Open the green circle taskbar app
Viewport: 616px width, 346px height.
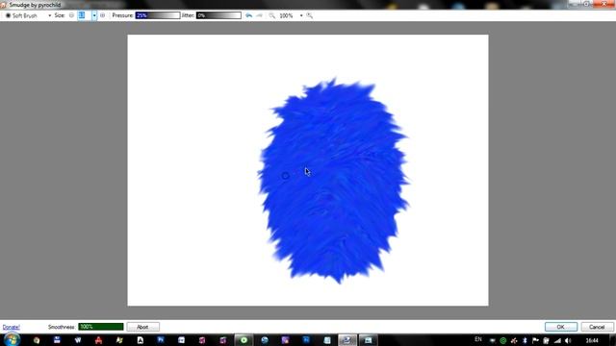click(244, 340)
